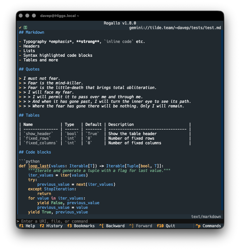Open Bookmarks via the f3 footer item
Viewport: 240px width, 250px height.
[81, 226]
